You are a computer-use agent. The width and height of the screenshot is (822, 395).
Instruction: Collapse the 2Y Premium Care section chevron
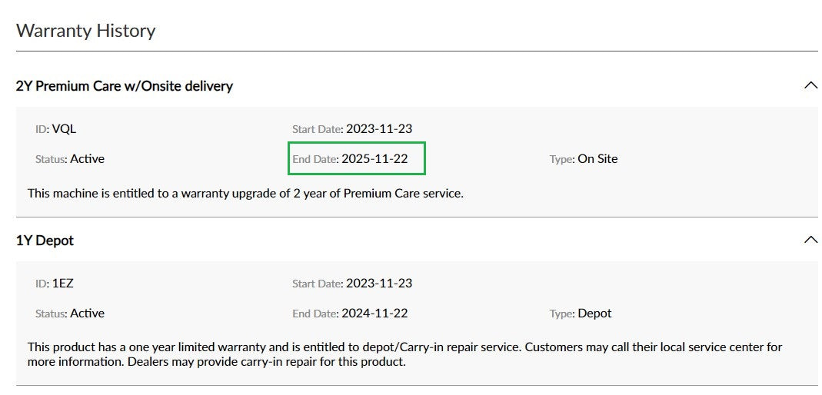[810, 85]
